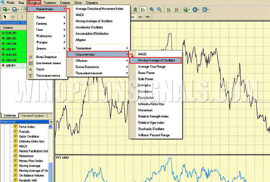Select Stochastic Oscillator menu entry

[x=151, y=129]
